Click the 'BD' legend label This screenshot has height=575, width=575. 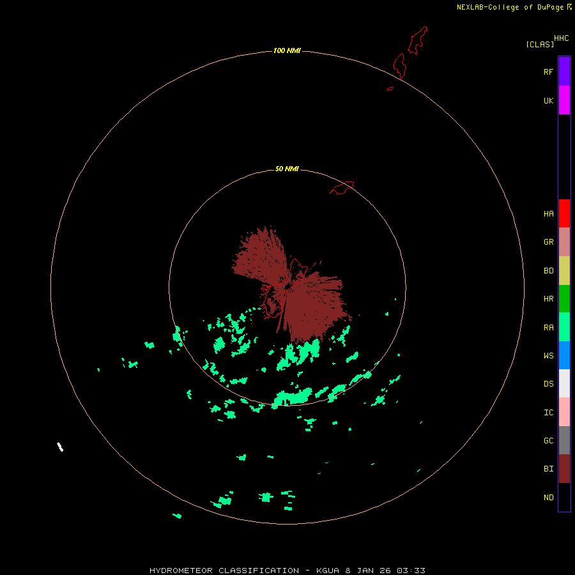(x=548, y=271)
